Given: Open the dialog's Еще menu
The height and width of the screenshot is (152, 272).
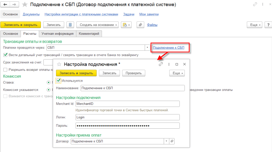Looking at the screenshot, I should (177, 73).
